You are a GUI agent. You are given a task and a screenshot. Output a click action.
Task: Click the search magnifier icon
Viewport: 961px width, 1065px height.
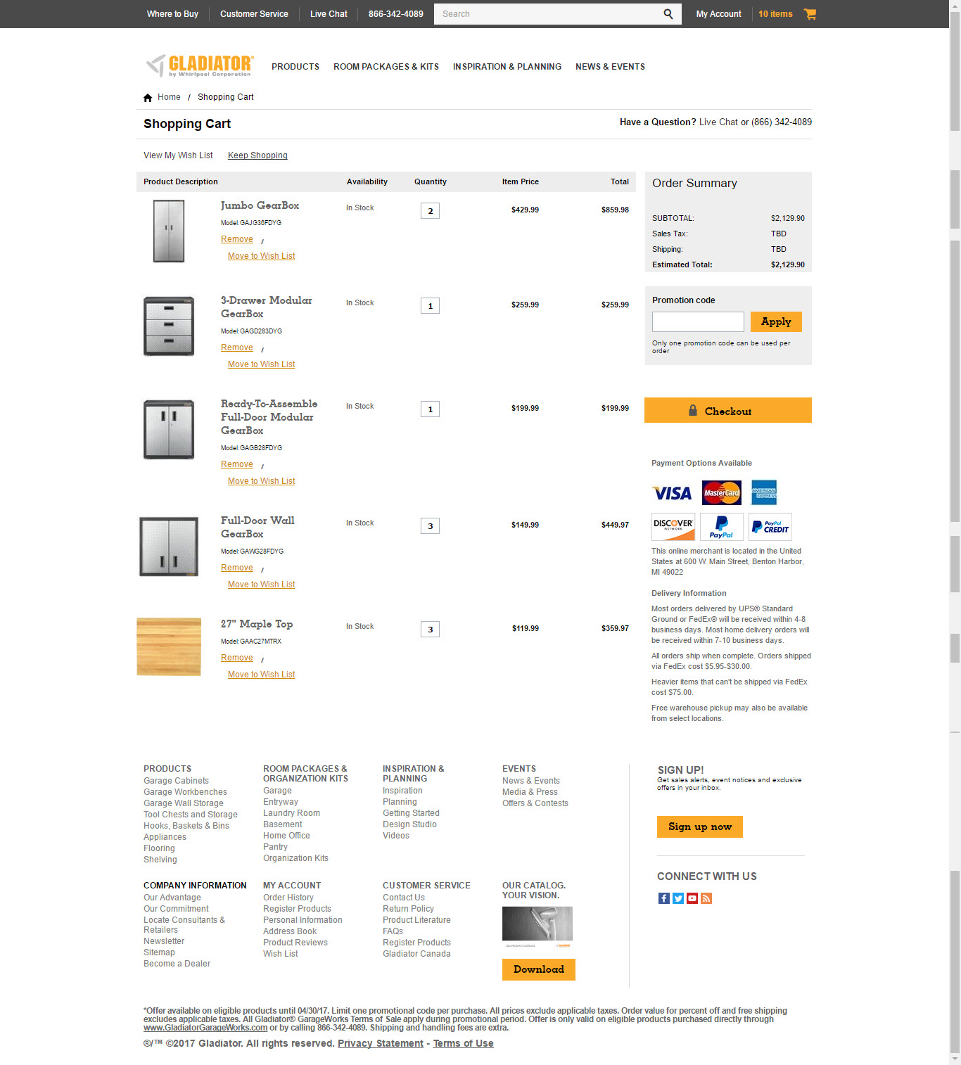[668, 14]
